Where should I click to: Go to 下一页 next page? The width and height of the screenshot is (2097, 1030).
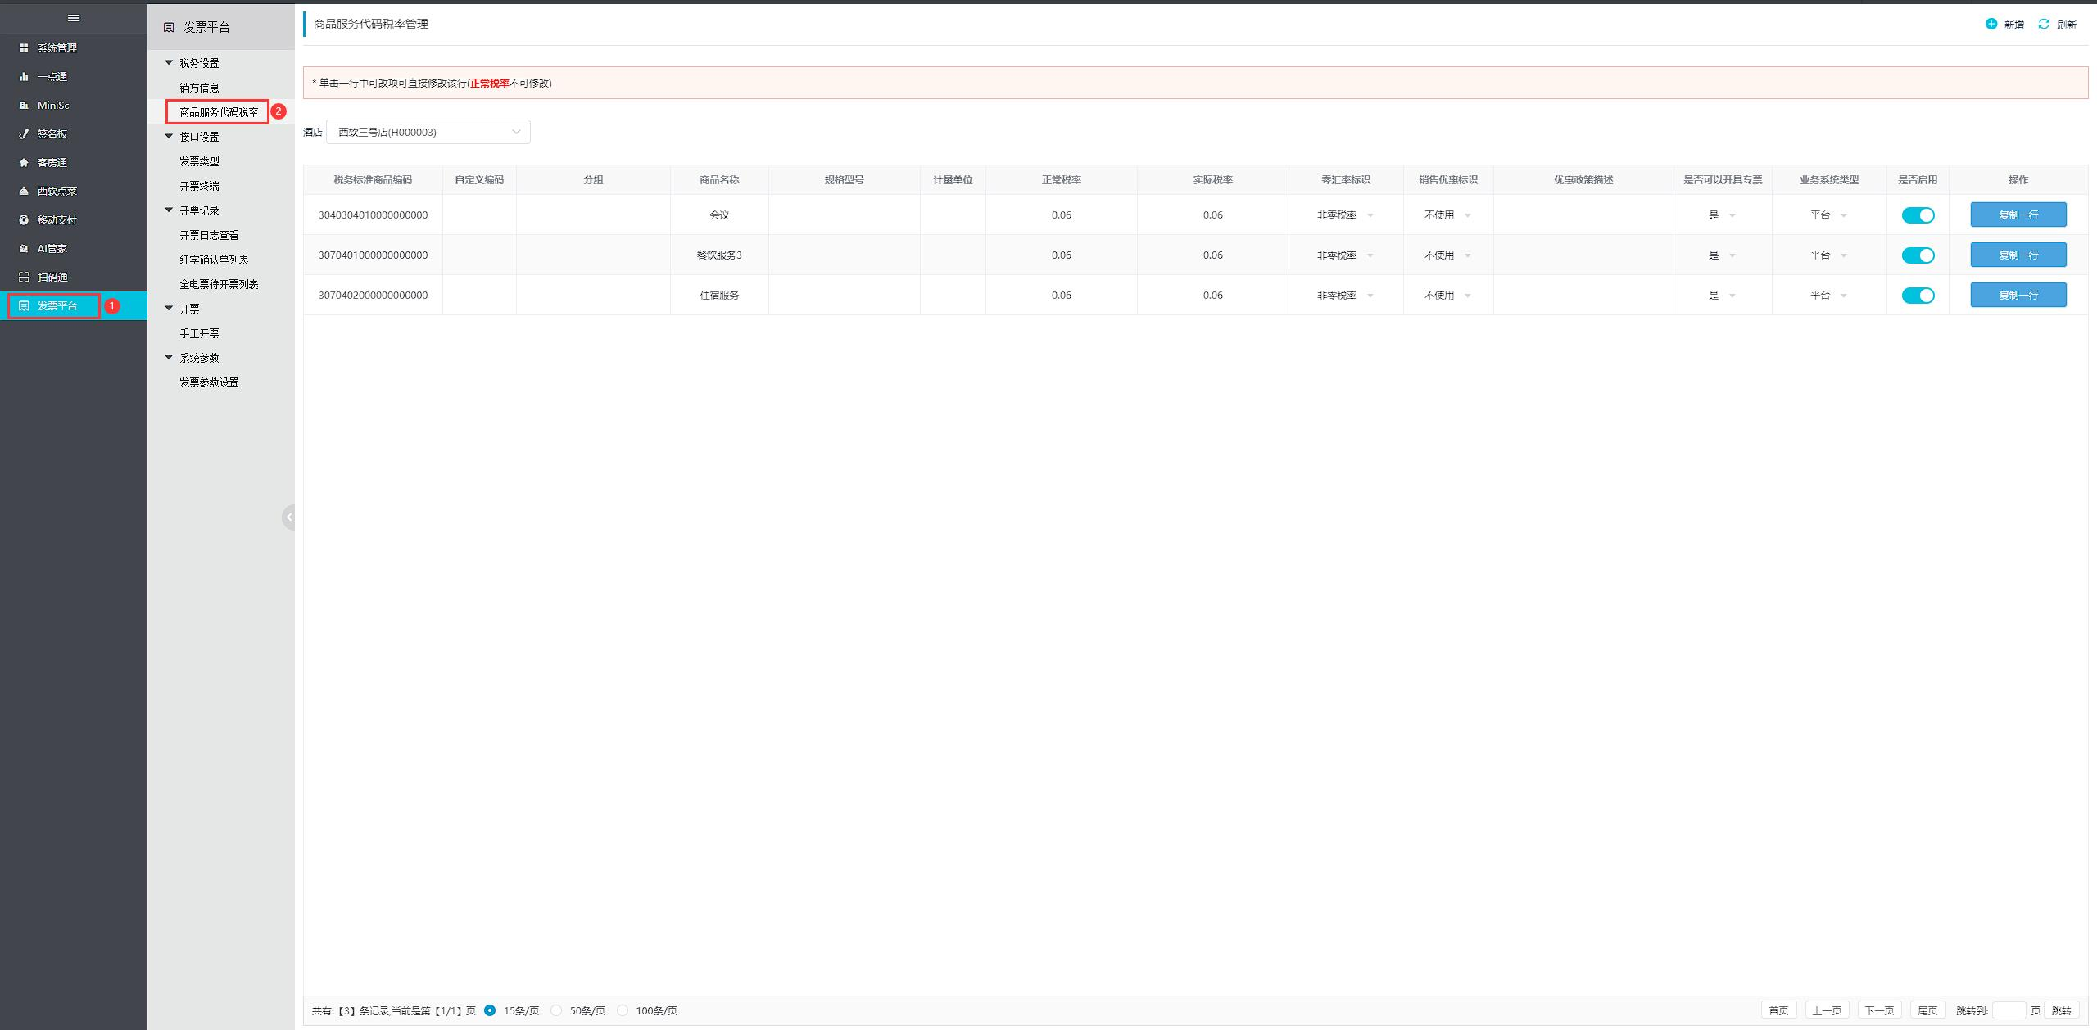coord(1879,1010)
